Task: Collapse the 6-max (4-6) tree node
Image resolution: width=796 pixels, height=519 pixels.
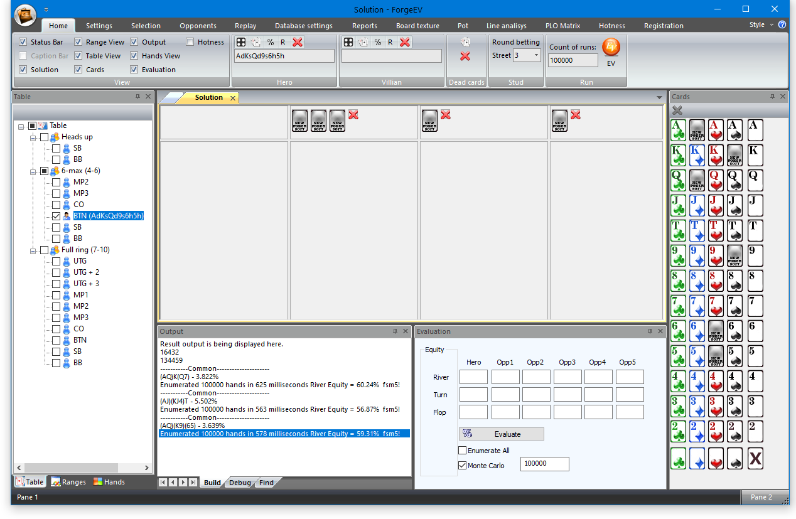Action: [x=33, y=171]
